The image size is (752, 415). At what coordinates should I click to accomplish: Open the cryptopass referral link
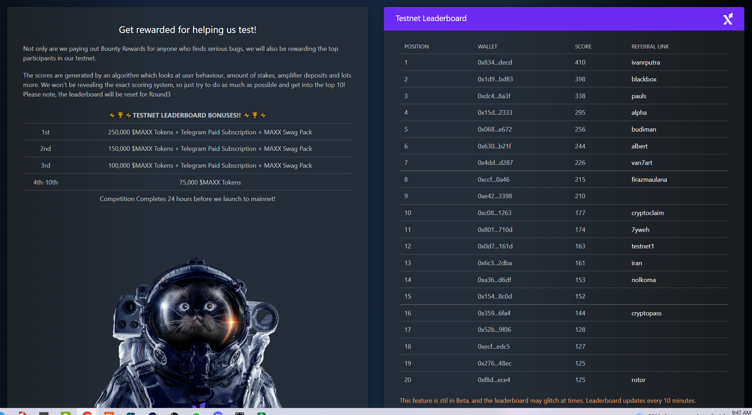click(x=646, y=313)
